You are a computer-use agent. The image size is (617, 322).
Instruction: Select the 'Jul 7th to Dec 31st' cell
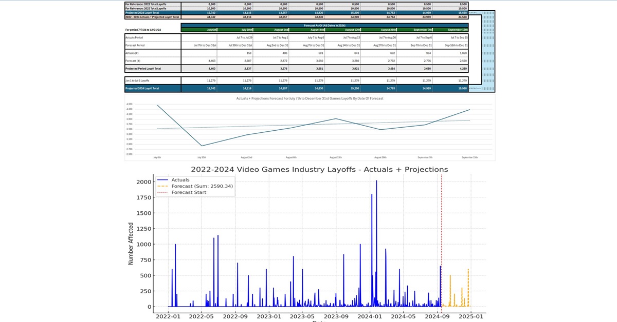point(205,45)
